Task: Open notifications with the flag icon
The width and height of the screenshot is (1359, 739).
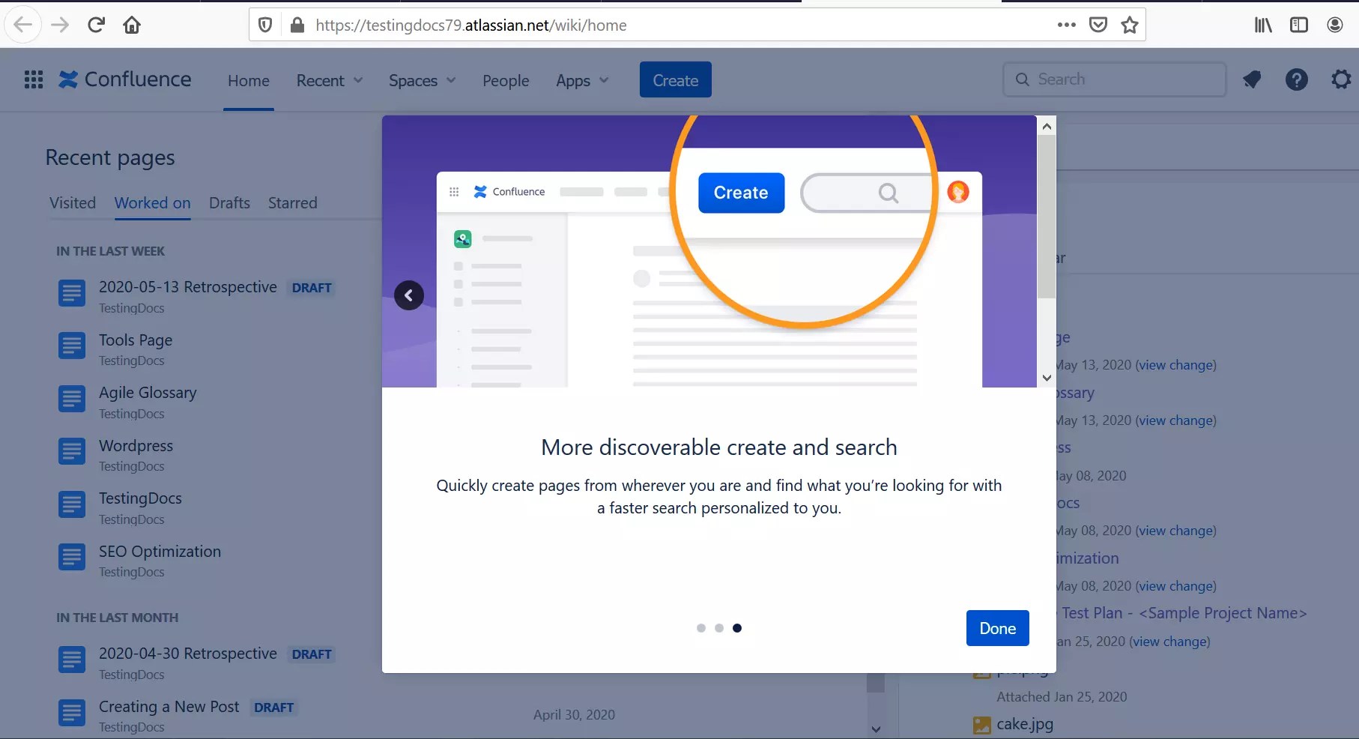Action: tap(1252, 79)
